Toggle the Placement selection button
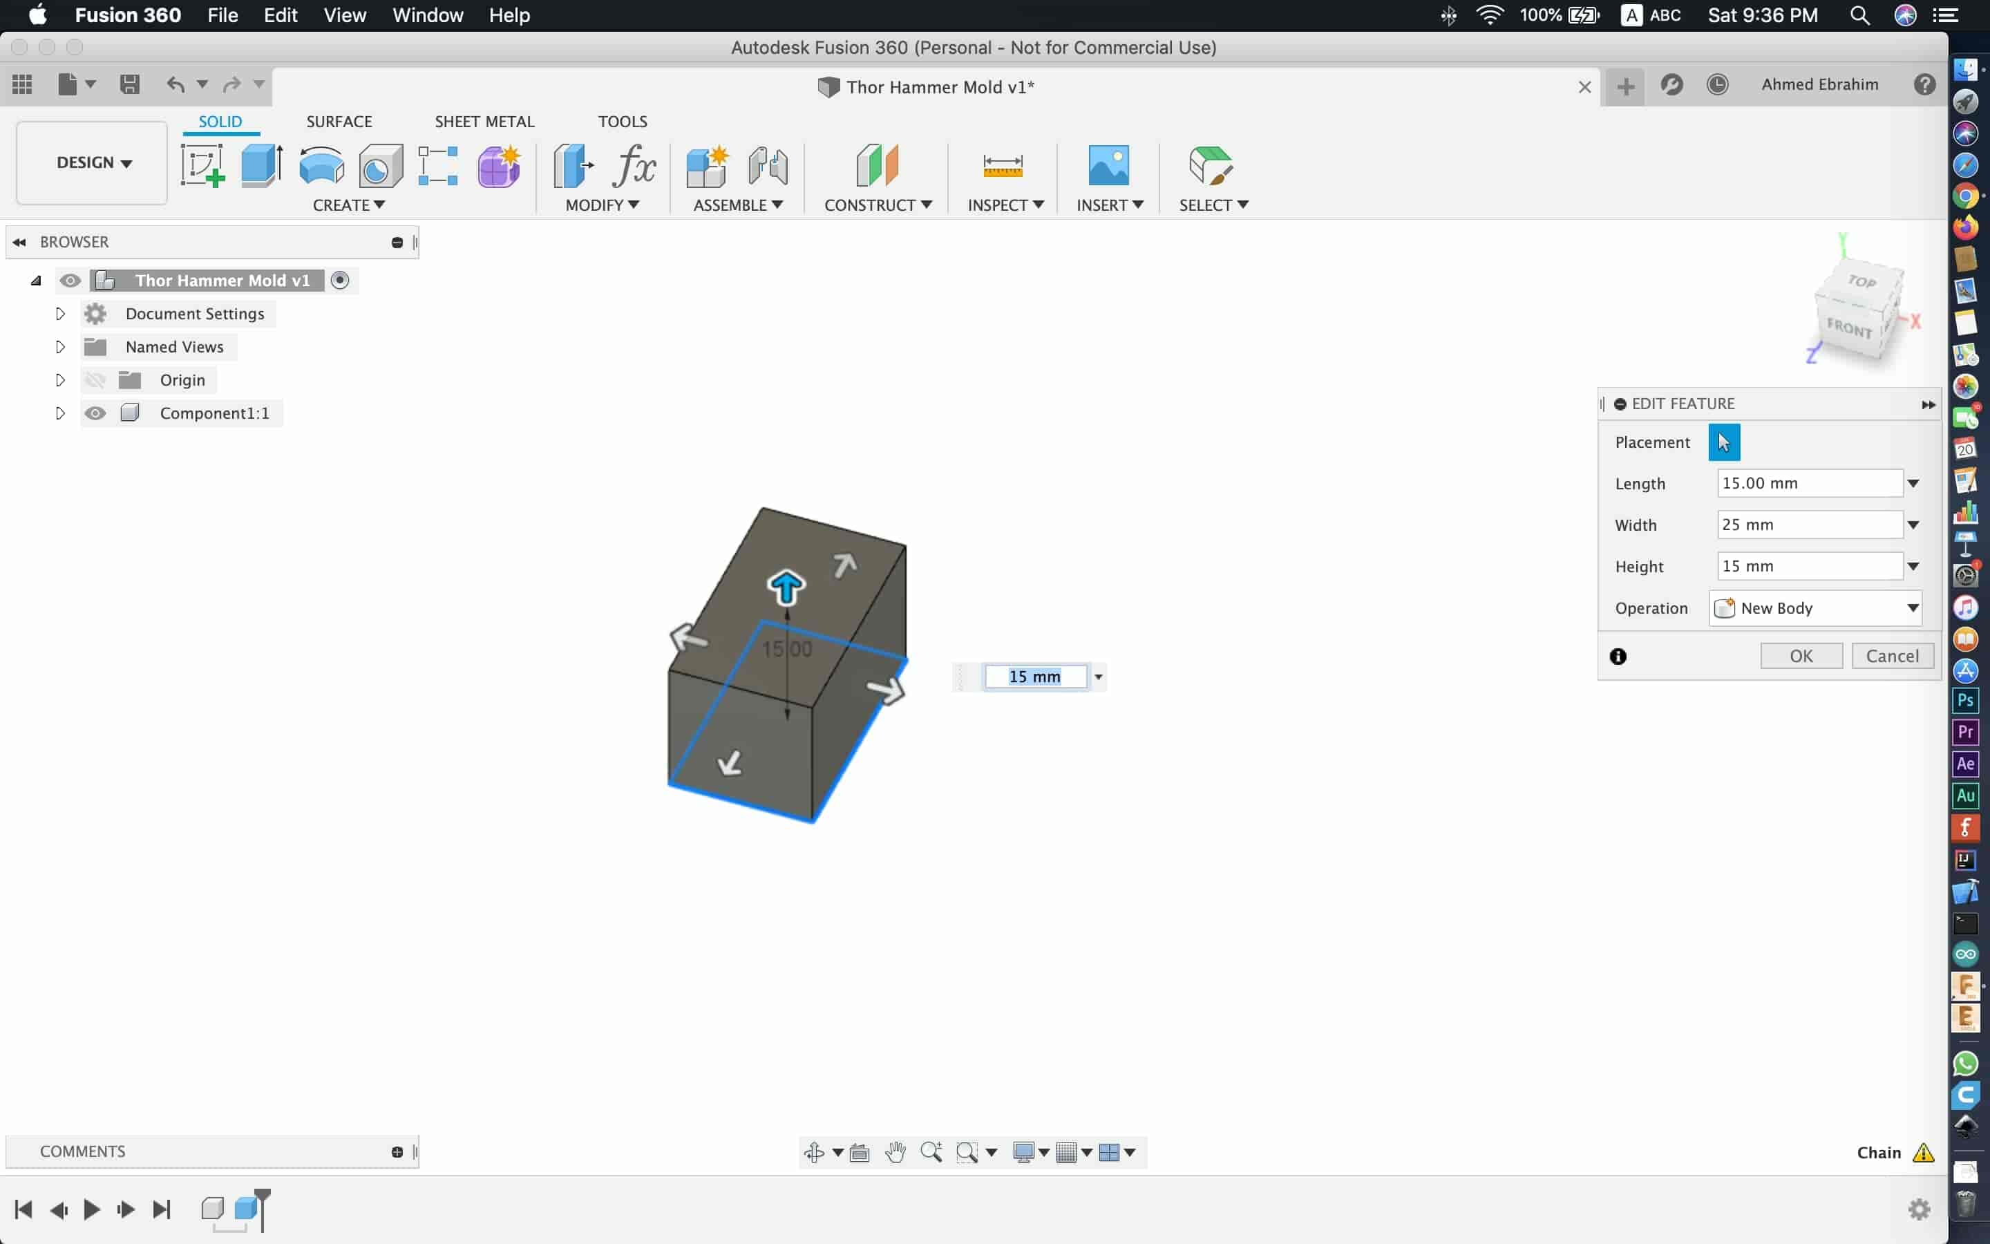1990x1244 pixels. [1723, 442]
